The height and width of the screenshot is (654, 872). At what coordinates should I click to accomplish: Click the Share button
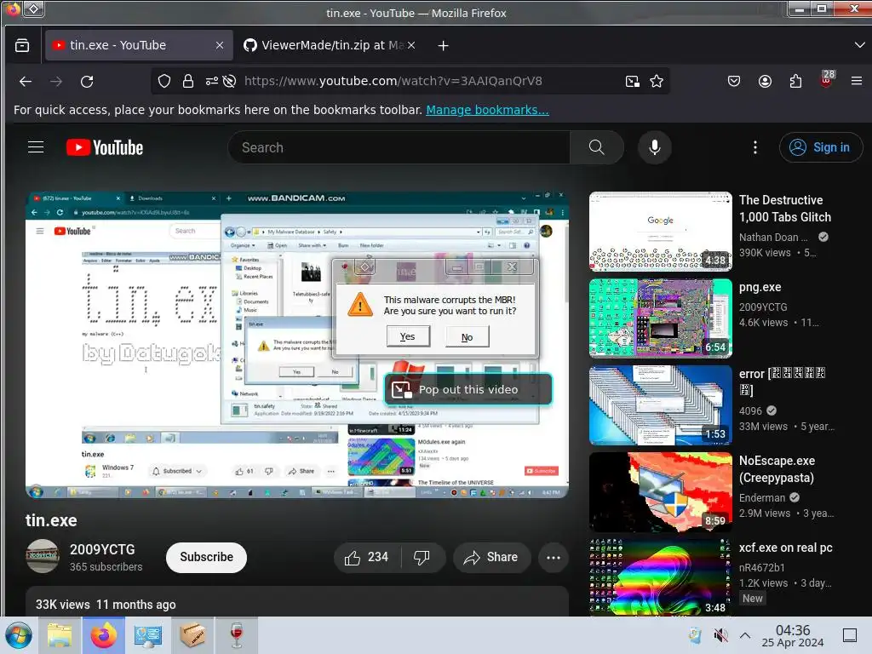491,557
